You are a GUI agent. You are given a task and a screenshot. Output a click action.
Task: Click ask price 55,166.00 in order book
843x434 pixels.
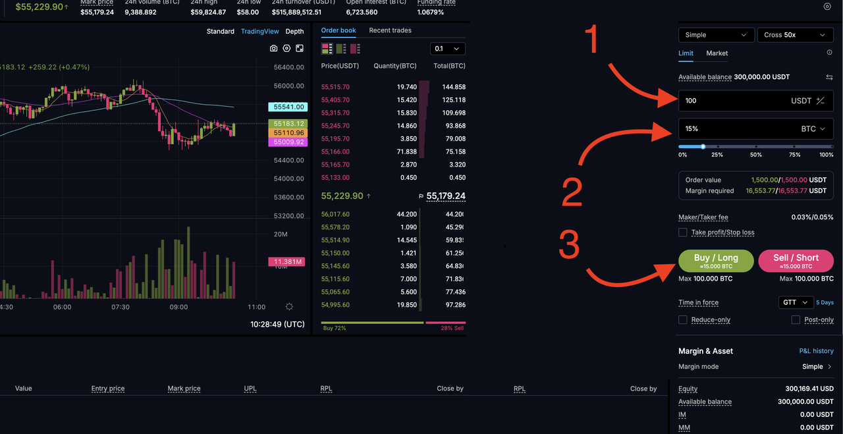pyautogui.click(x=335, y=151)
